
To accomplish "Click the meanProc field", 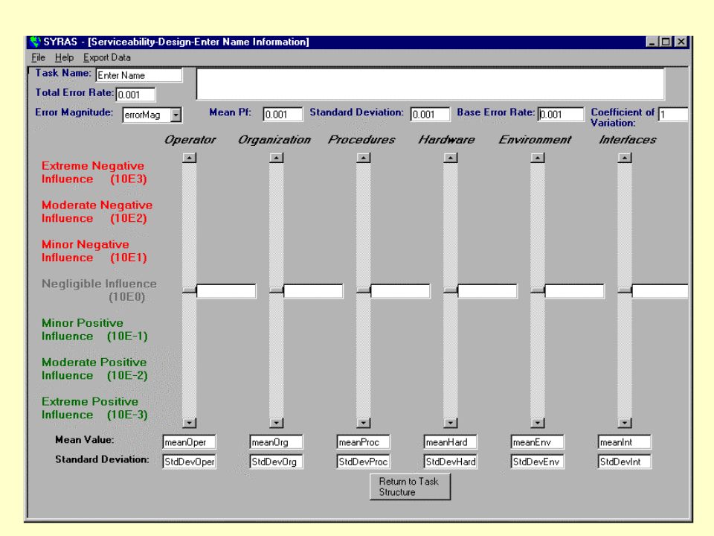I will (x=364, y=442).
